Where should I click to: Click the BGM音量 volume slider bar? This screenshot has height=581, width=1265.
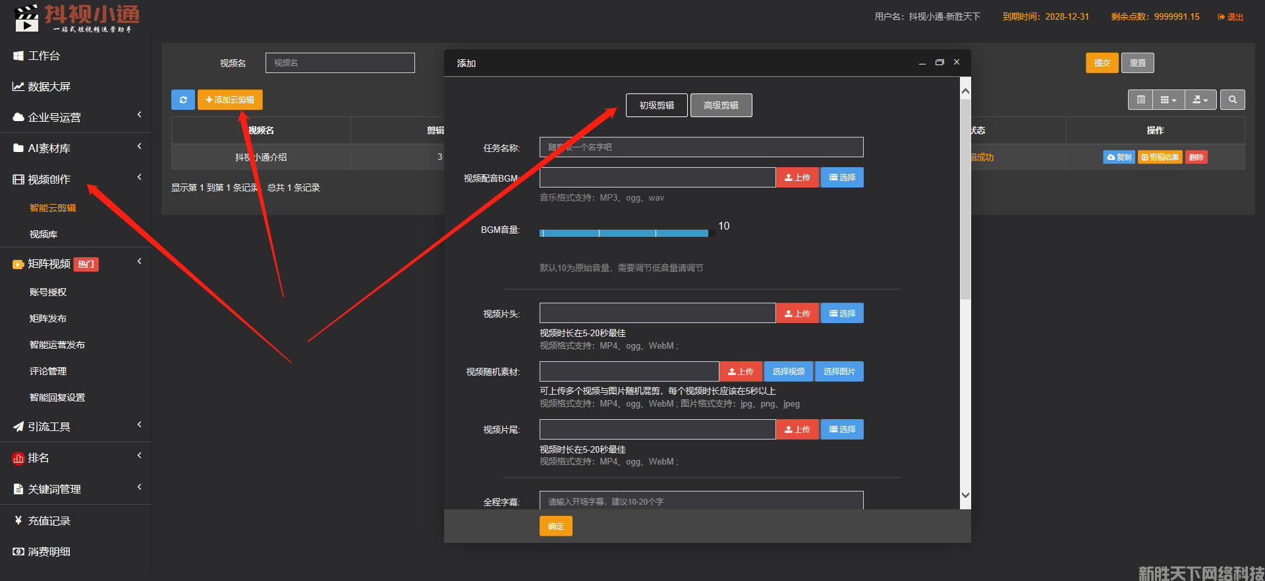tap(624, 233)
